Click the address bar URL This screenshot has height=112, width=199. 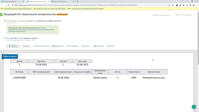click(x=75, y=5)
